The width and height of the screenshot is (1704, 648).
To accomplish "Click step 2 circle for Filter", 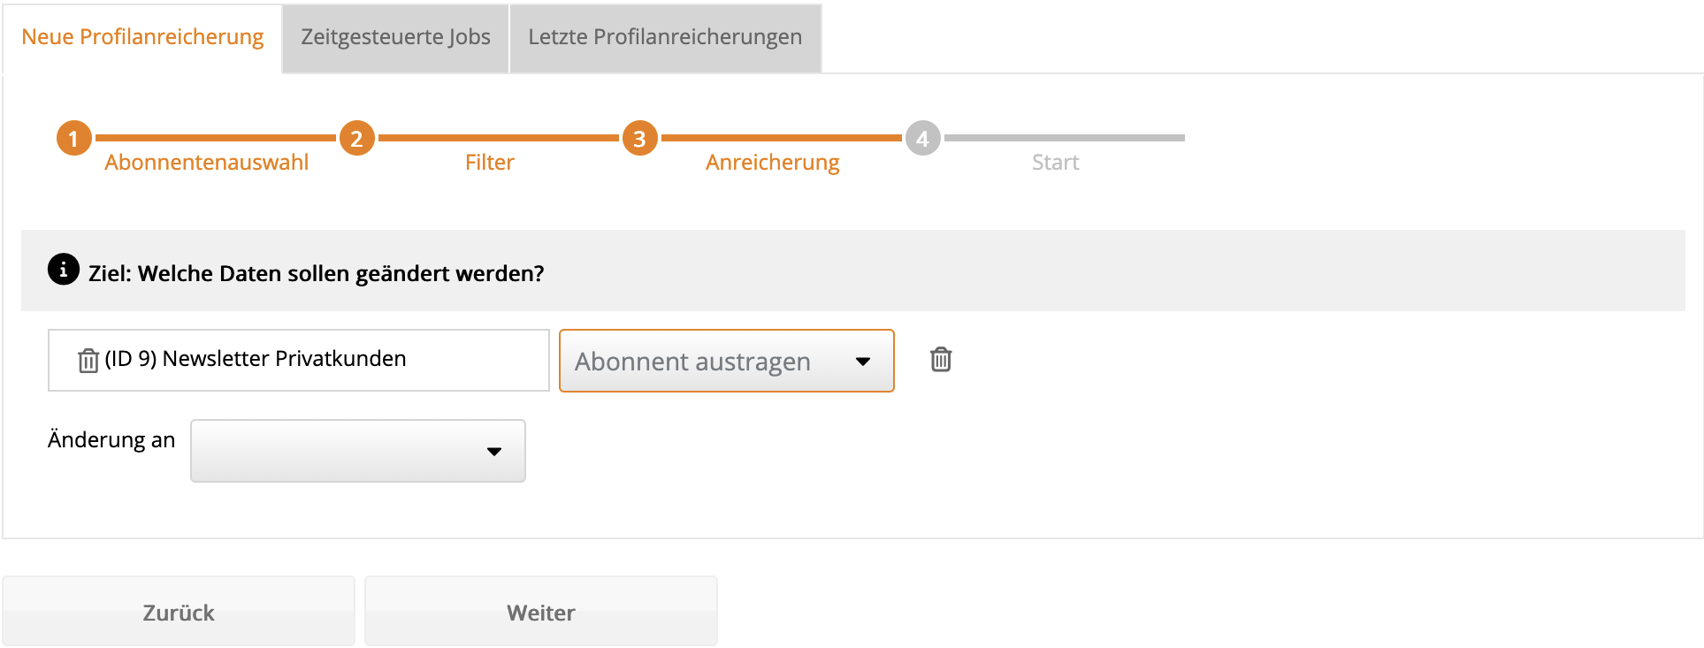I will (x=356, y=139).
